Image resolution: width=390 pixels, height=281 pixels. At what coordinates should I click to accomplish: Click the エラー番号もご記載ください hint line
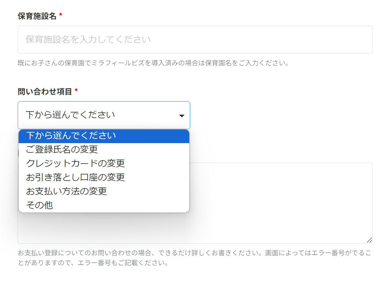coord(93,264)
